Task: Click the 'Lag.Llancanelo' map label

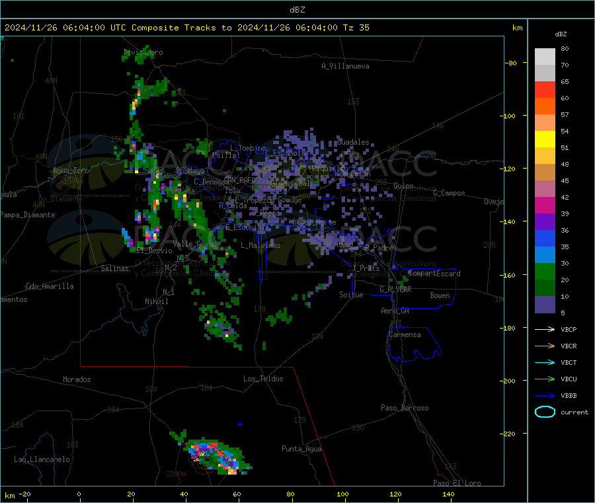Action: tap(42, 459)
